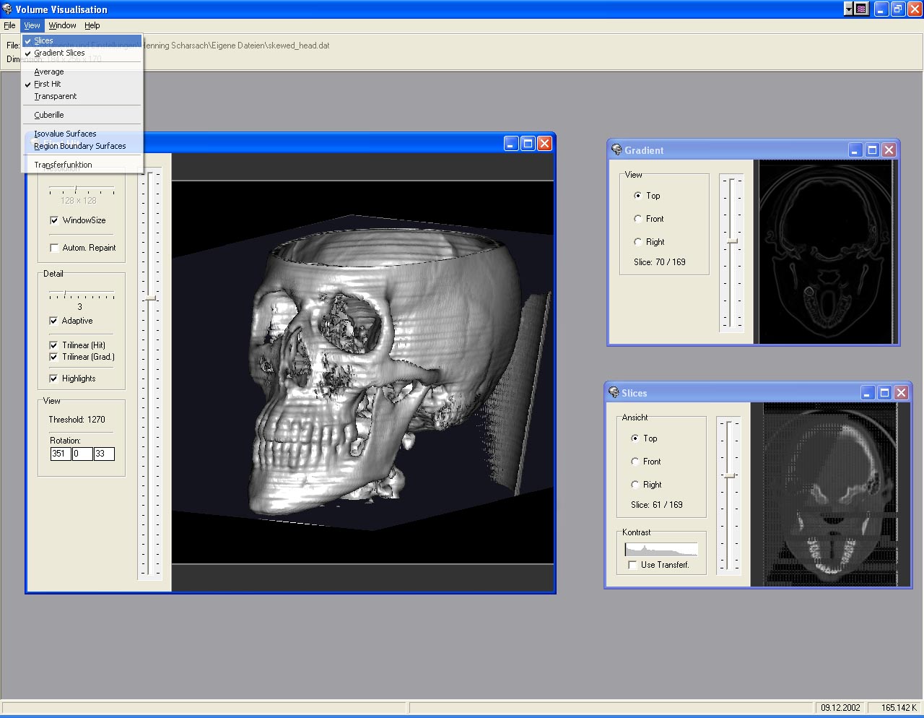Maximize the First Hit render window

point(528,144)
